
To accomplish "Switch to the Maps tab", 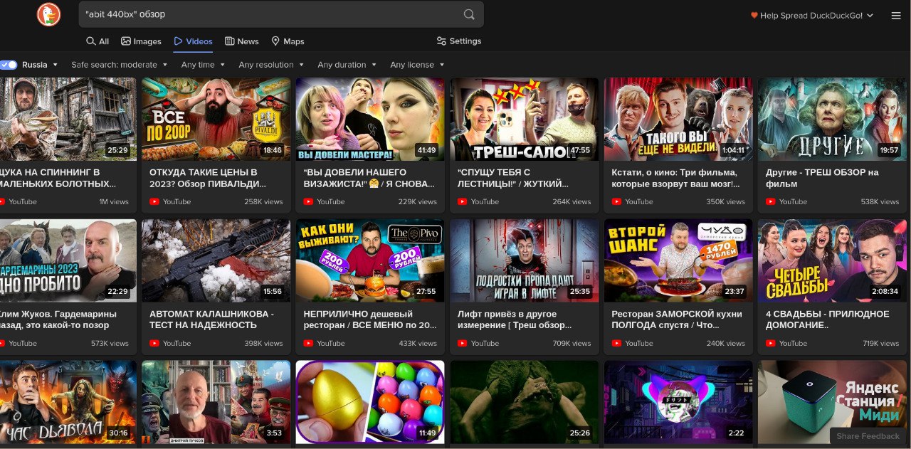I will 288,41.
